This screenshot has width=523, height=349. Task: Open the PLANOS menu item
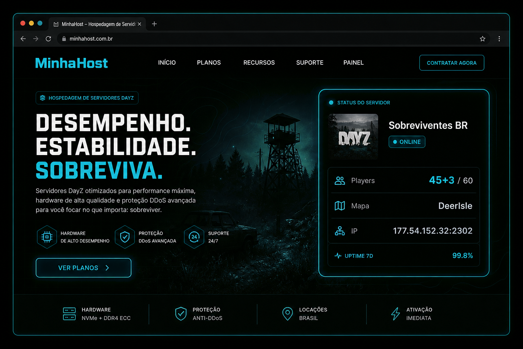click(209, 63)
